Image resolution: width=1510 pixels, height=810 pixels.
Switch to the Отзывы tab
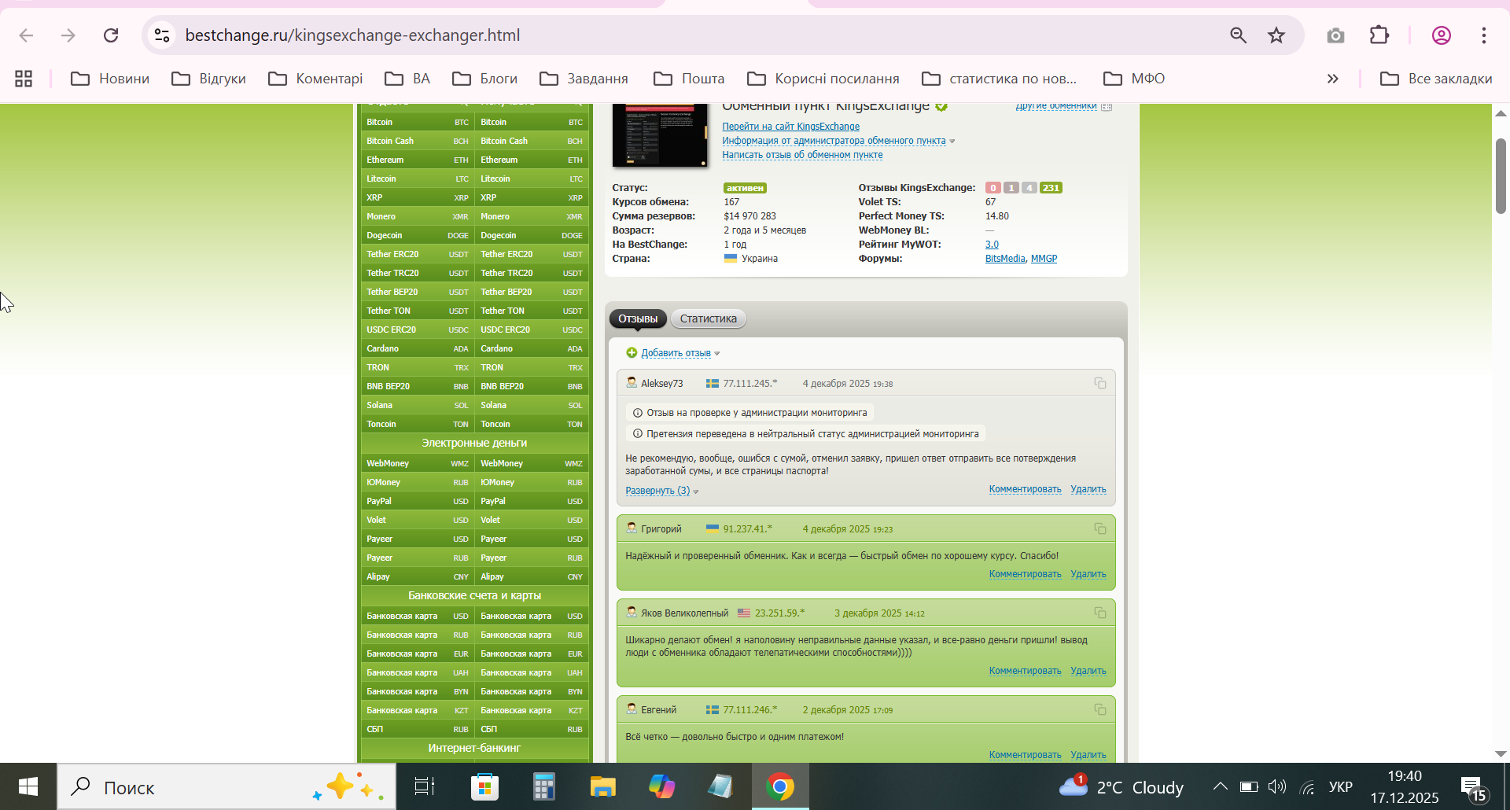pyautogui.click(x=638, y=318)
